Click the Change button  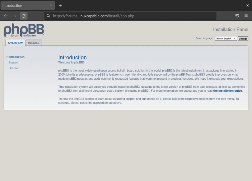(x=243, y=38)
